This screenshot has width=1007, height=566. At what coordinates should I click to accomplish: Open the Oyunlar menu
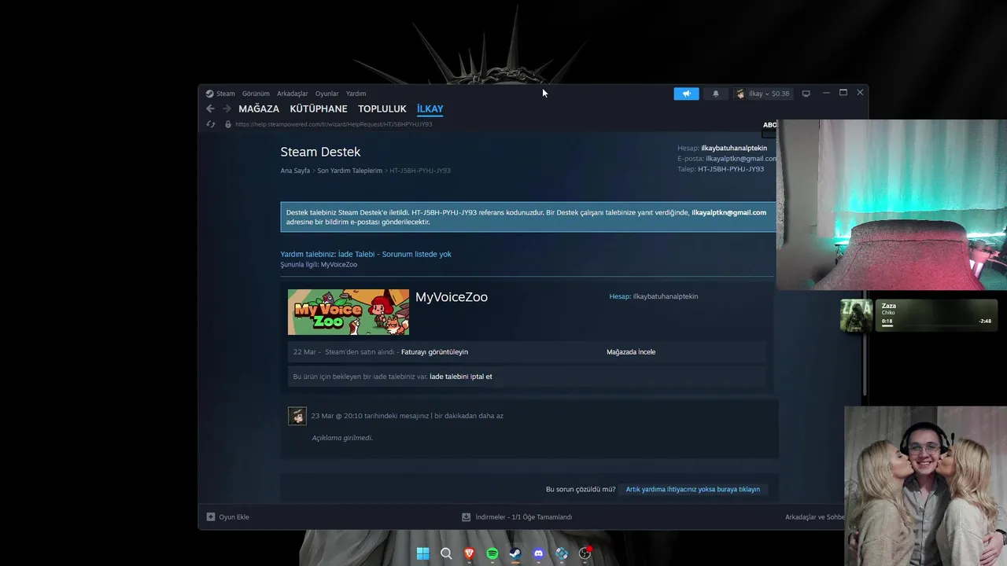point(326,94)
